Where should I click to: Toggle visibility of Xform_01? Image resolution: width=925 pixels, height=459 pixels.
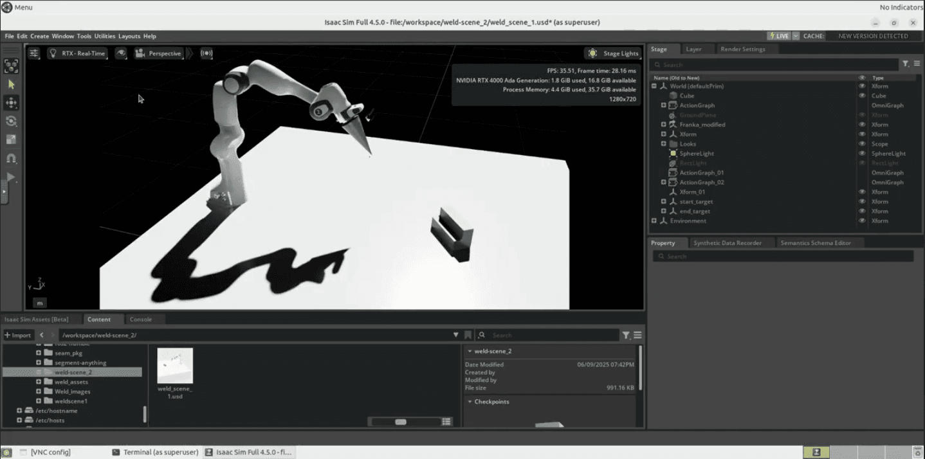click(x=862, y=192)
